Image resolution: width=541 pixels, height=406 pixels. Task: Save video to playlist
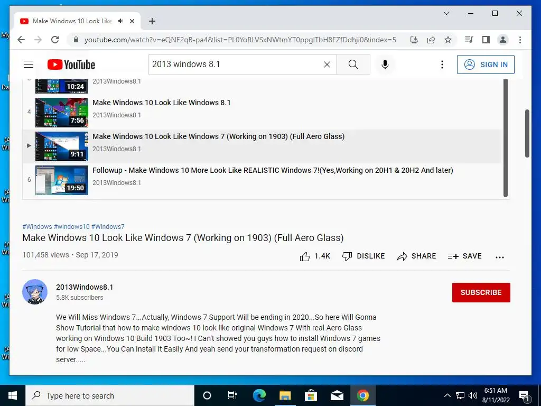(x=464, y=256)
